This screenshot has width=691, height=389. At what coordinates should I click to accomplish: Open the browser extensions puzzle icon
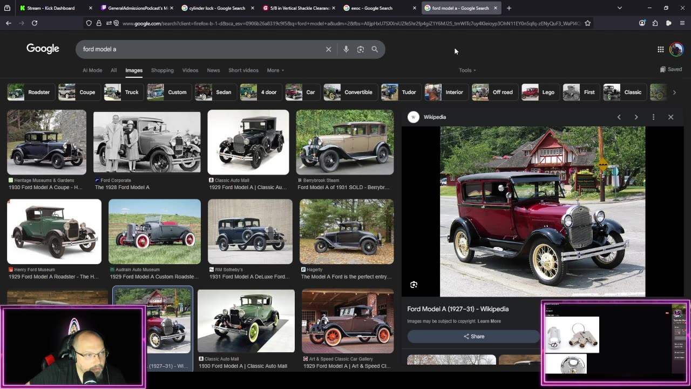[x=655, y=23]
